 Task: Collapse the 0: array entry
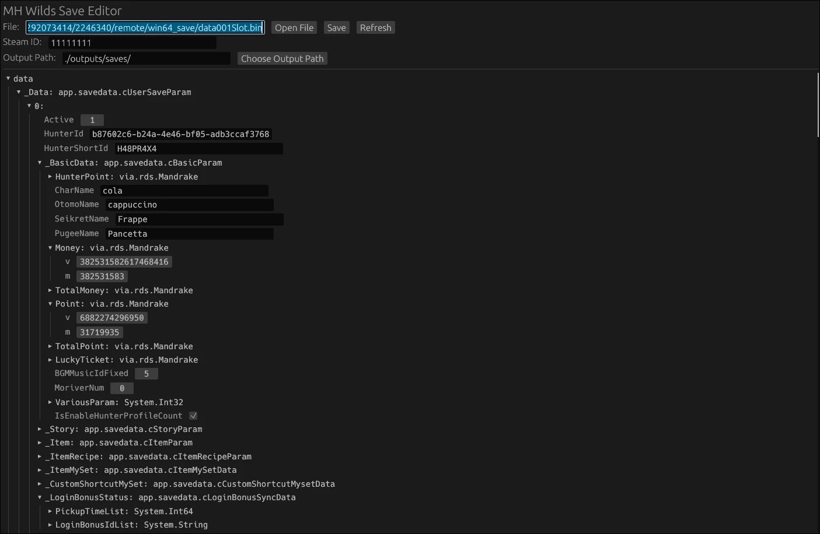tap(29, 106)
